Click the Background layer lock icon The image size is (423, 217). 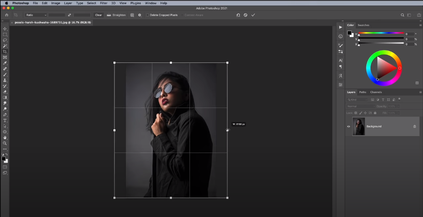pyautogui.click(x=415, y=126)
